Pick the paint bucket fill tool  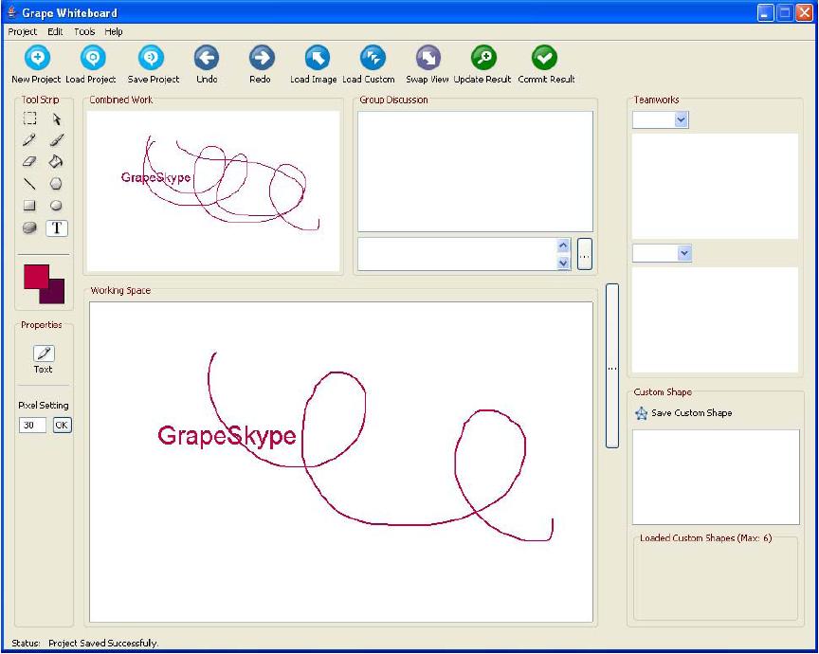[56, 161]
